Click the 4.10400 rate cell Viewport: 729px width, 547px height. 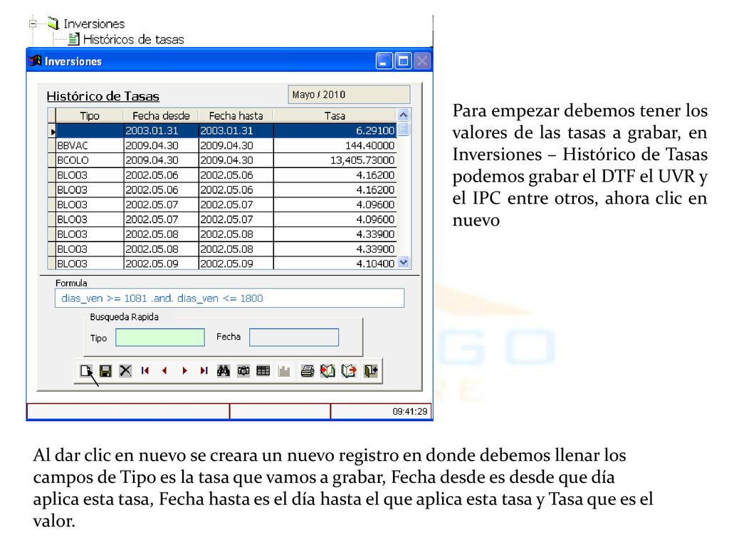pyautogui.click(x=335, y=264)
